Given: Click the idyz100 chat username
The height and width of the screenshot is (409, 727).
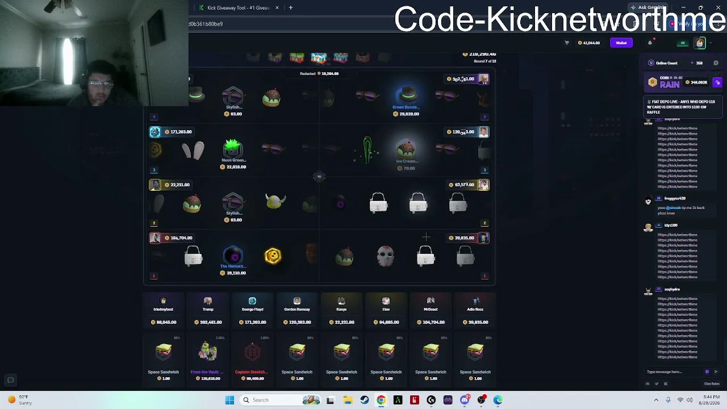Looking at the screenshot, I should click(x=671, y=226).
